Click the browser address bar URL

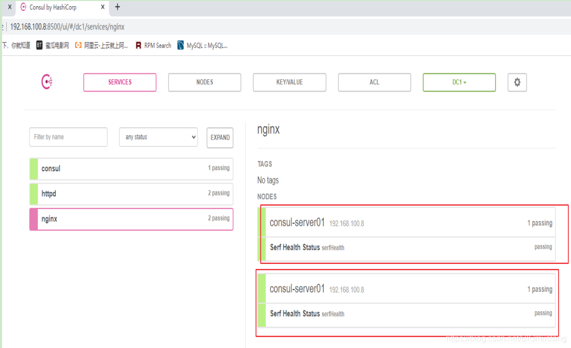(x=67, y=26)
